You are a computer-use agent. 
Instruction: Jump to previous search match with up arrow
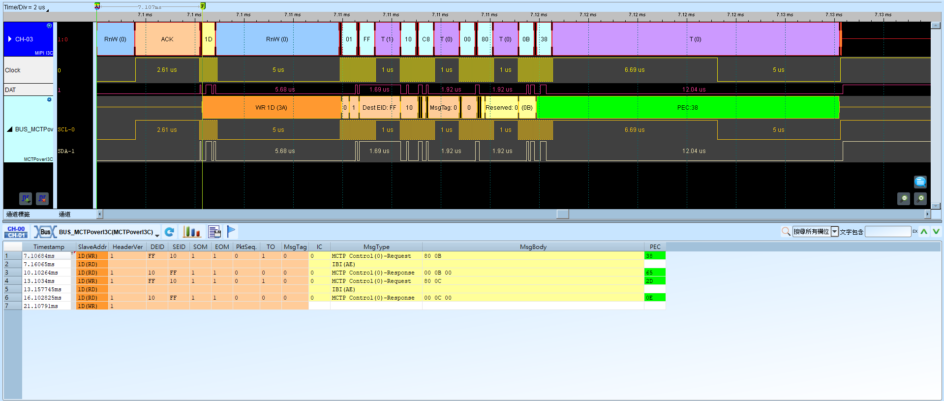[924, 231]
